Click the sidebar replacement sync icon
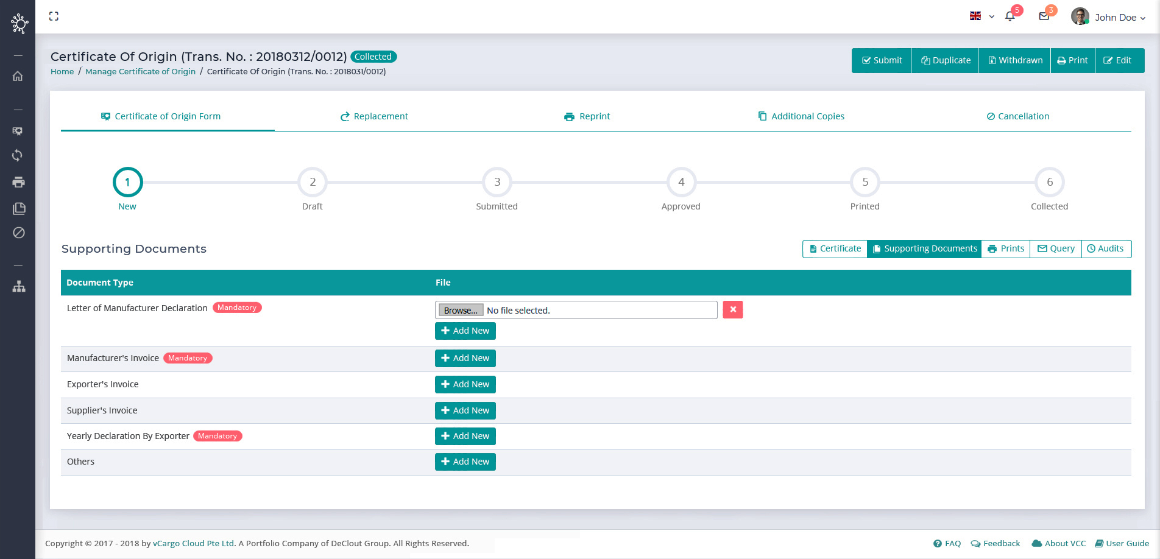Screen dimensions: 1160x559 point(18,155)
